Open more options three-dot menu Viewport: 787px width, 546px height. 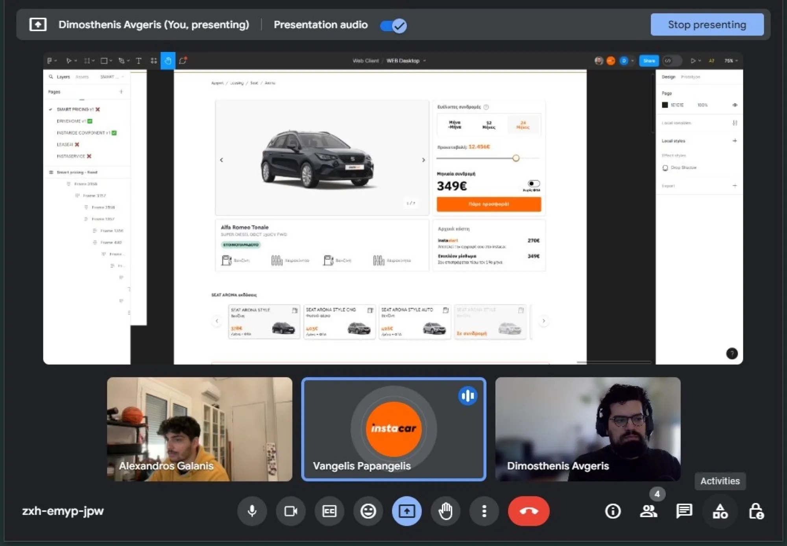pos(484,511)
